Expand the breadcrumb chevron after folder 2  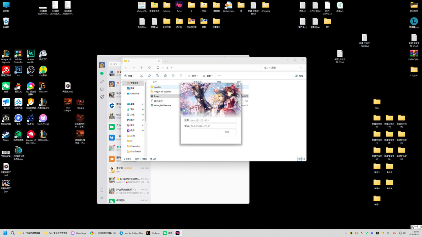(x=171, y=67)
